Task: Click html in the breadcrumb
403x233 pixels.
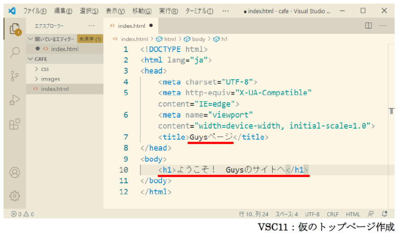Action: pos(170,39)
